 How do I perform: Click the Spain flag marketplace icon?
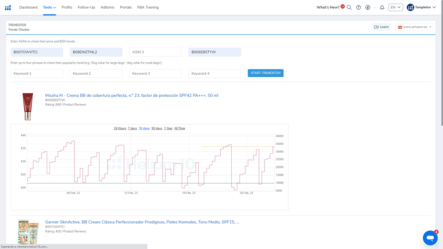tap(400, 27)
